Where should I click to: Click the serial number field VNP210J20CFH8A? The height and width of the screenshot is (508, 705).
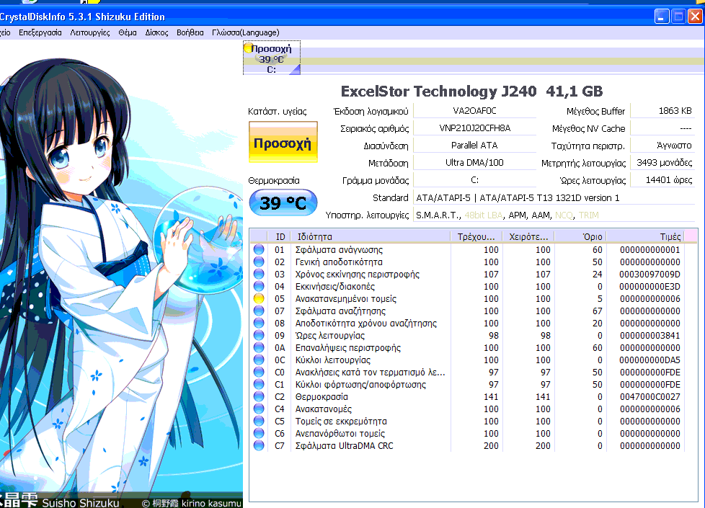pos(474,128)
